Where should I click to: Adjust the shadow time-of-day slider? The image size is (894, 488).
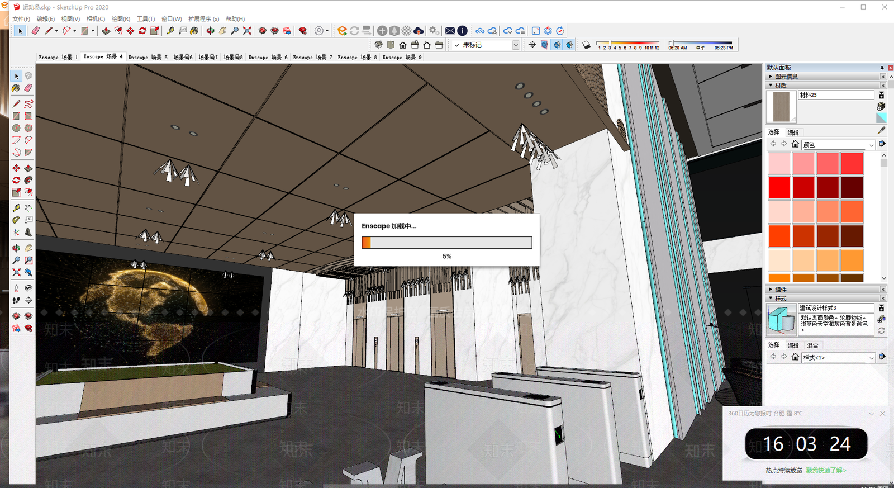pyautogui.click(x=701, y=44)
